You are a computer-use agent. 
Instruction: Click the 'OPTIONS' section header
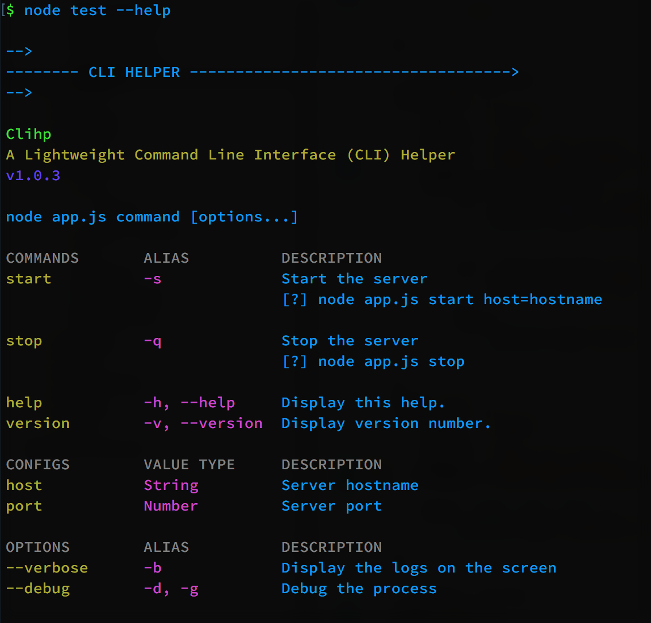click(x=38, y=547)
